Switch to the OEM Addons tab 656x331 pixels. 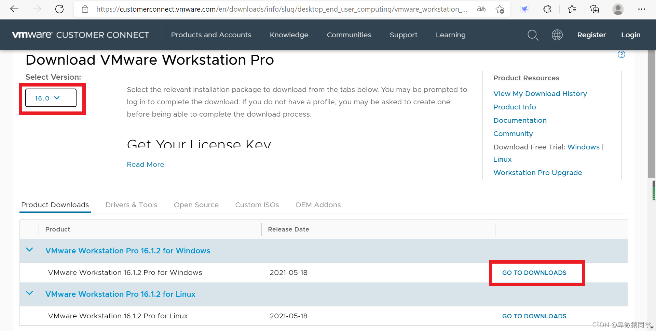pyautogui.click(x=318, y=205)
